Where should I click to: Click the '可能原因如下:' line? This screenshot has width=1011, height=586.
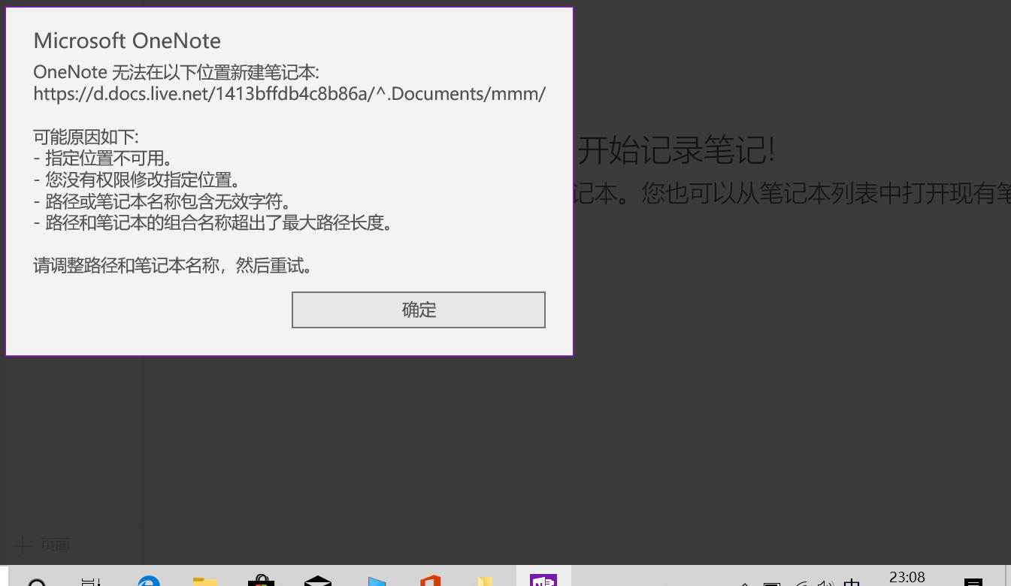(86, 137)
